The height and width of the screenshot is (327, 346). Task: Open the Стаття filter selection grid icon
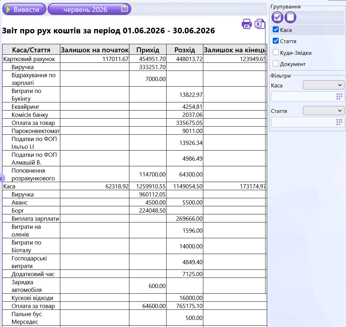click(x=339, y=122)
